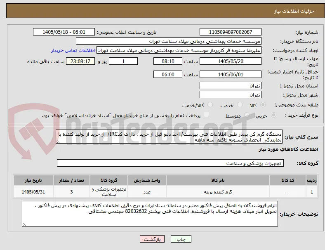Select the کالا/خدمت radio button
The image size is (325, 250).
click(210, 105)
